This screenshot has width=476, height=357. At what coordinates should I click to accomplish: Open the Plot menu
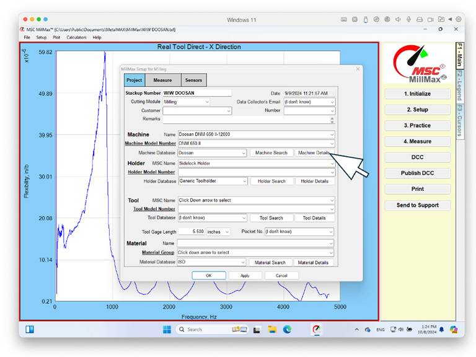pyautogui.click(x=56, y=37)
